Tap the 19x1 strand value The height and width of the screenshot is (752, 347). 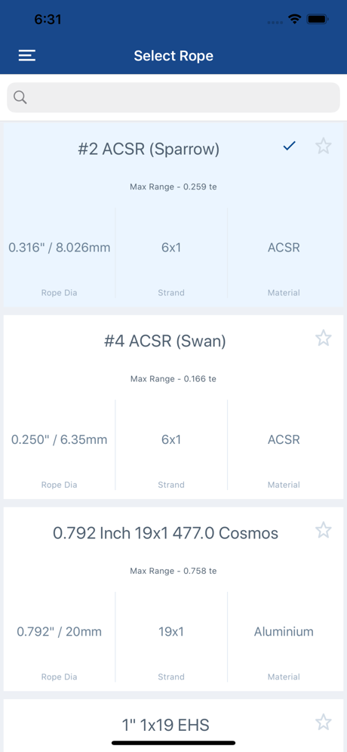[171, 632]
